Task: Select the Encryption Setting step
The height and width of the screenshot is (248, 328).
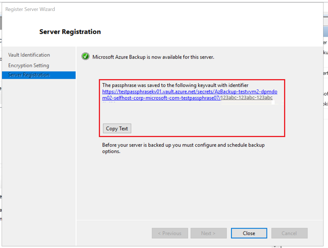Action: [x=29, y=66]
